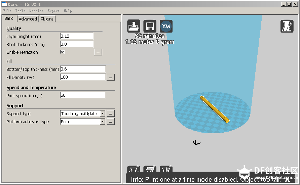Open the Machine menu
The width and height of the screenshot is (300, 185).
(36, 11)
